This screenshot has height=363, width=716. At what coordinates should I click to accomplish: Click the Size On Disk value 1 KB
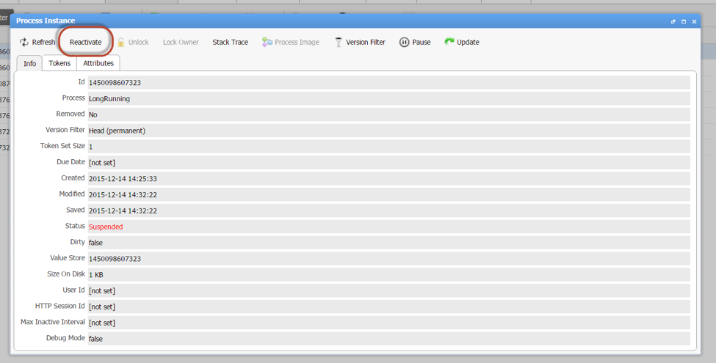(x=96, y=275)
